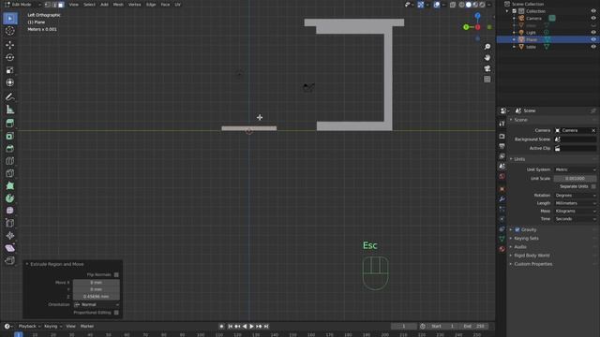This screenshot has width=600, height=337.
Task: Switch to edge select mode
Action: coord(54,5)
